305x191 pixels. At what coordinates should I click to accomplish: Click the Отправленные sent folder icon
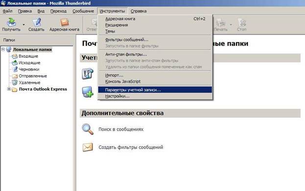[15, 76]
